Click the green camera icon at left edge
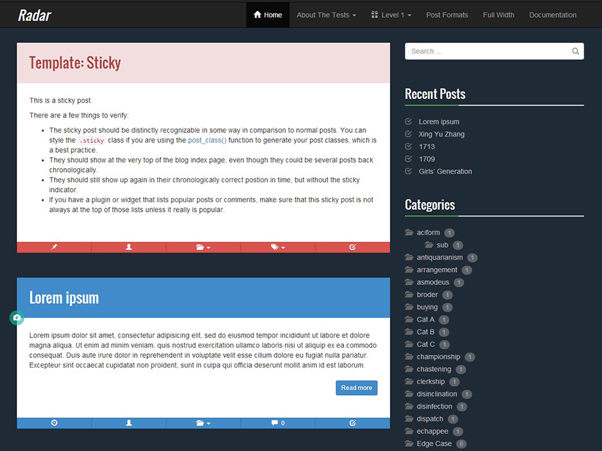Screen dimensions: 602x451 tap(17, 318)
